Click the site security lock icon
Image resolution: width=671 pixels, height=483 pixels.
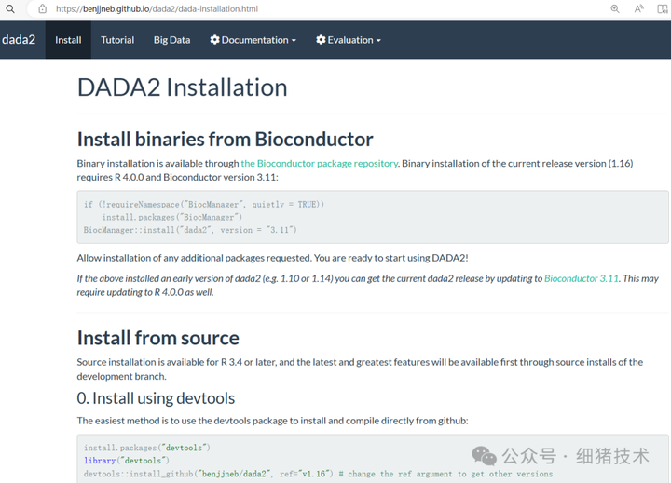tap(41, 8)
